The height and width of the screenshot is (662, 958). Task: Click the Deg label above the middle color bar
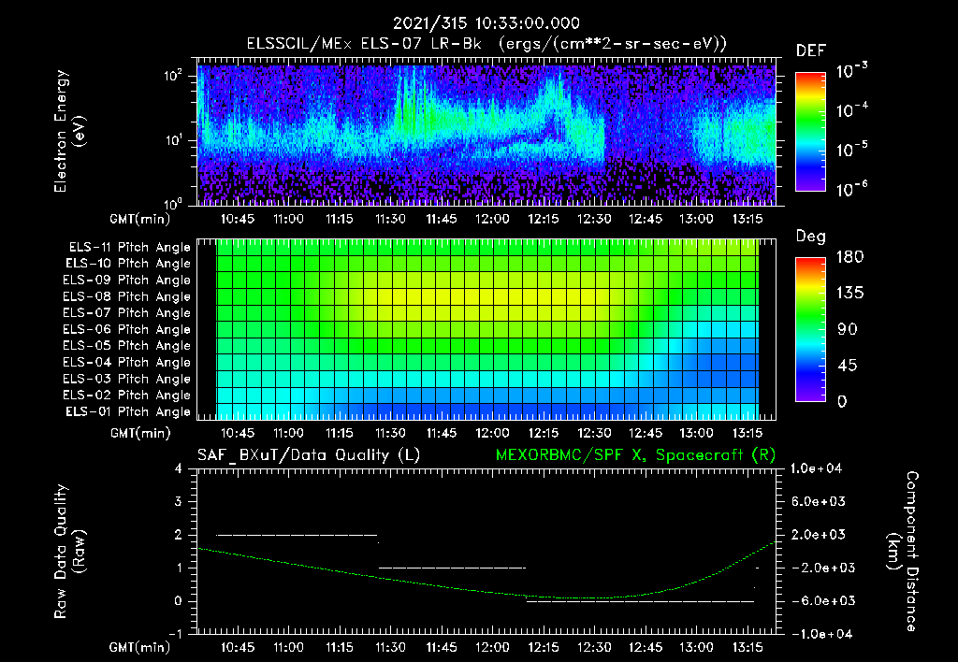pyautogui.click(x=810, y=237)
